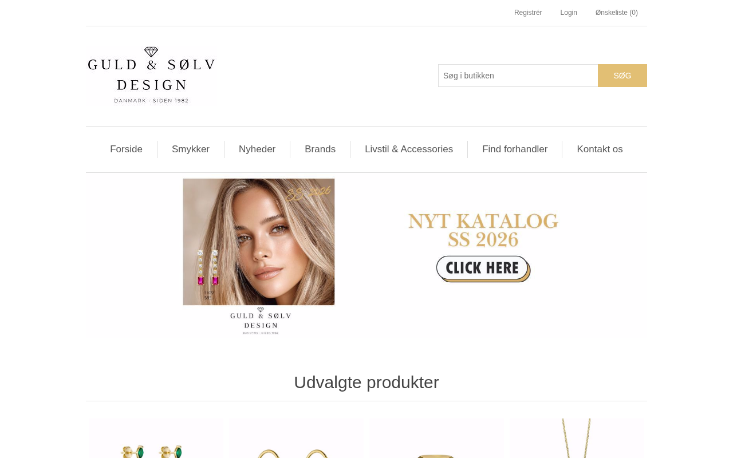View the Ønskeliste (0) wishlist
Viewport: 733px width, 458px height.
617,13
